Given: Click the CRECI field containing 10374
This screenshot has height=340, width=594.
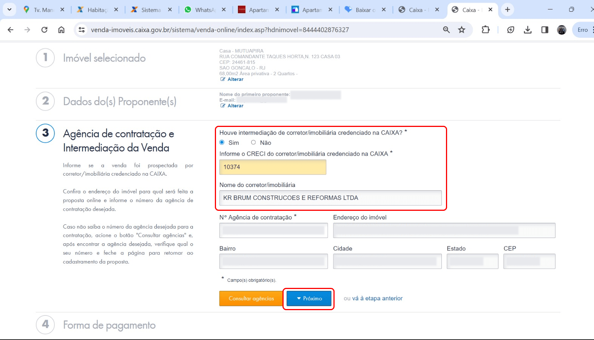Looking at the screenshot, I should [273, 167].
